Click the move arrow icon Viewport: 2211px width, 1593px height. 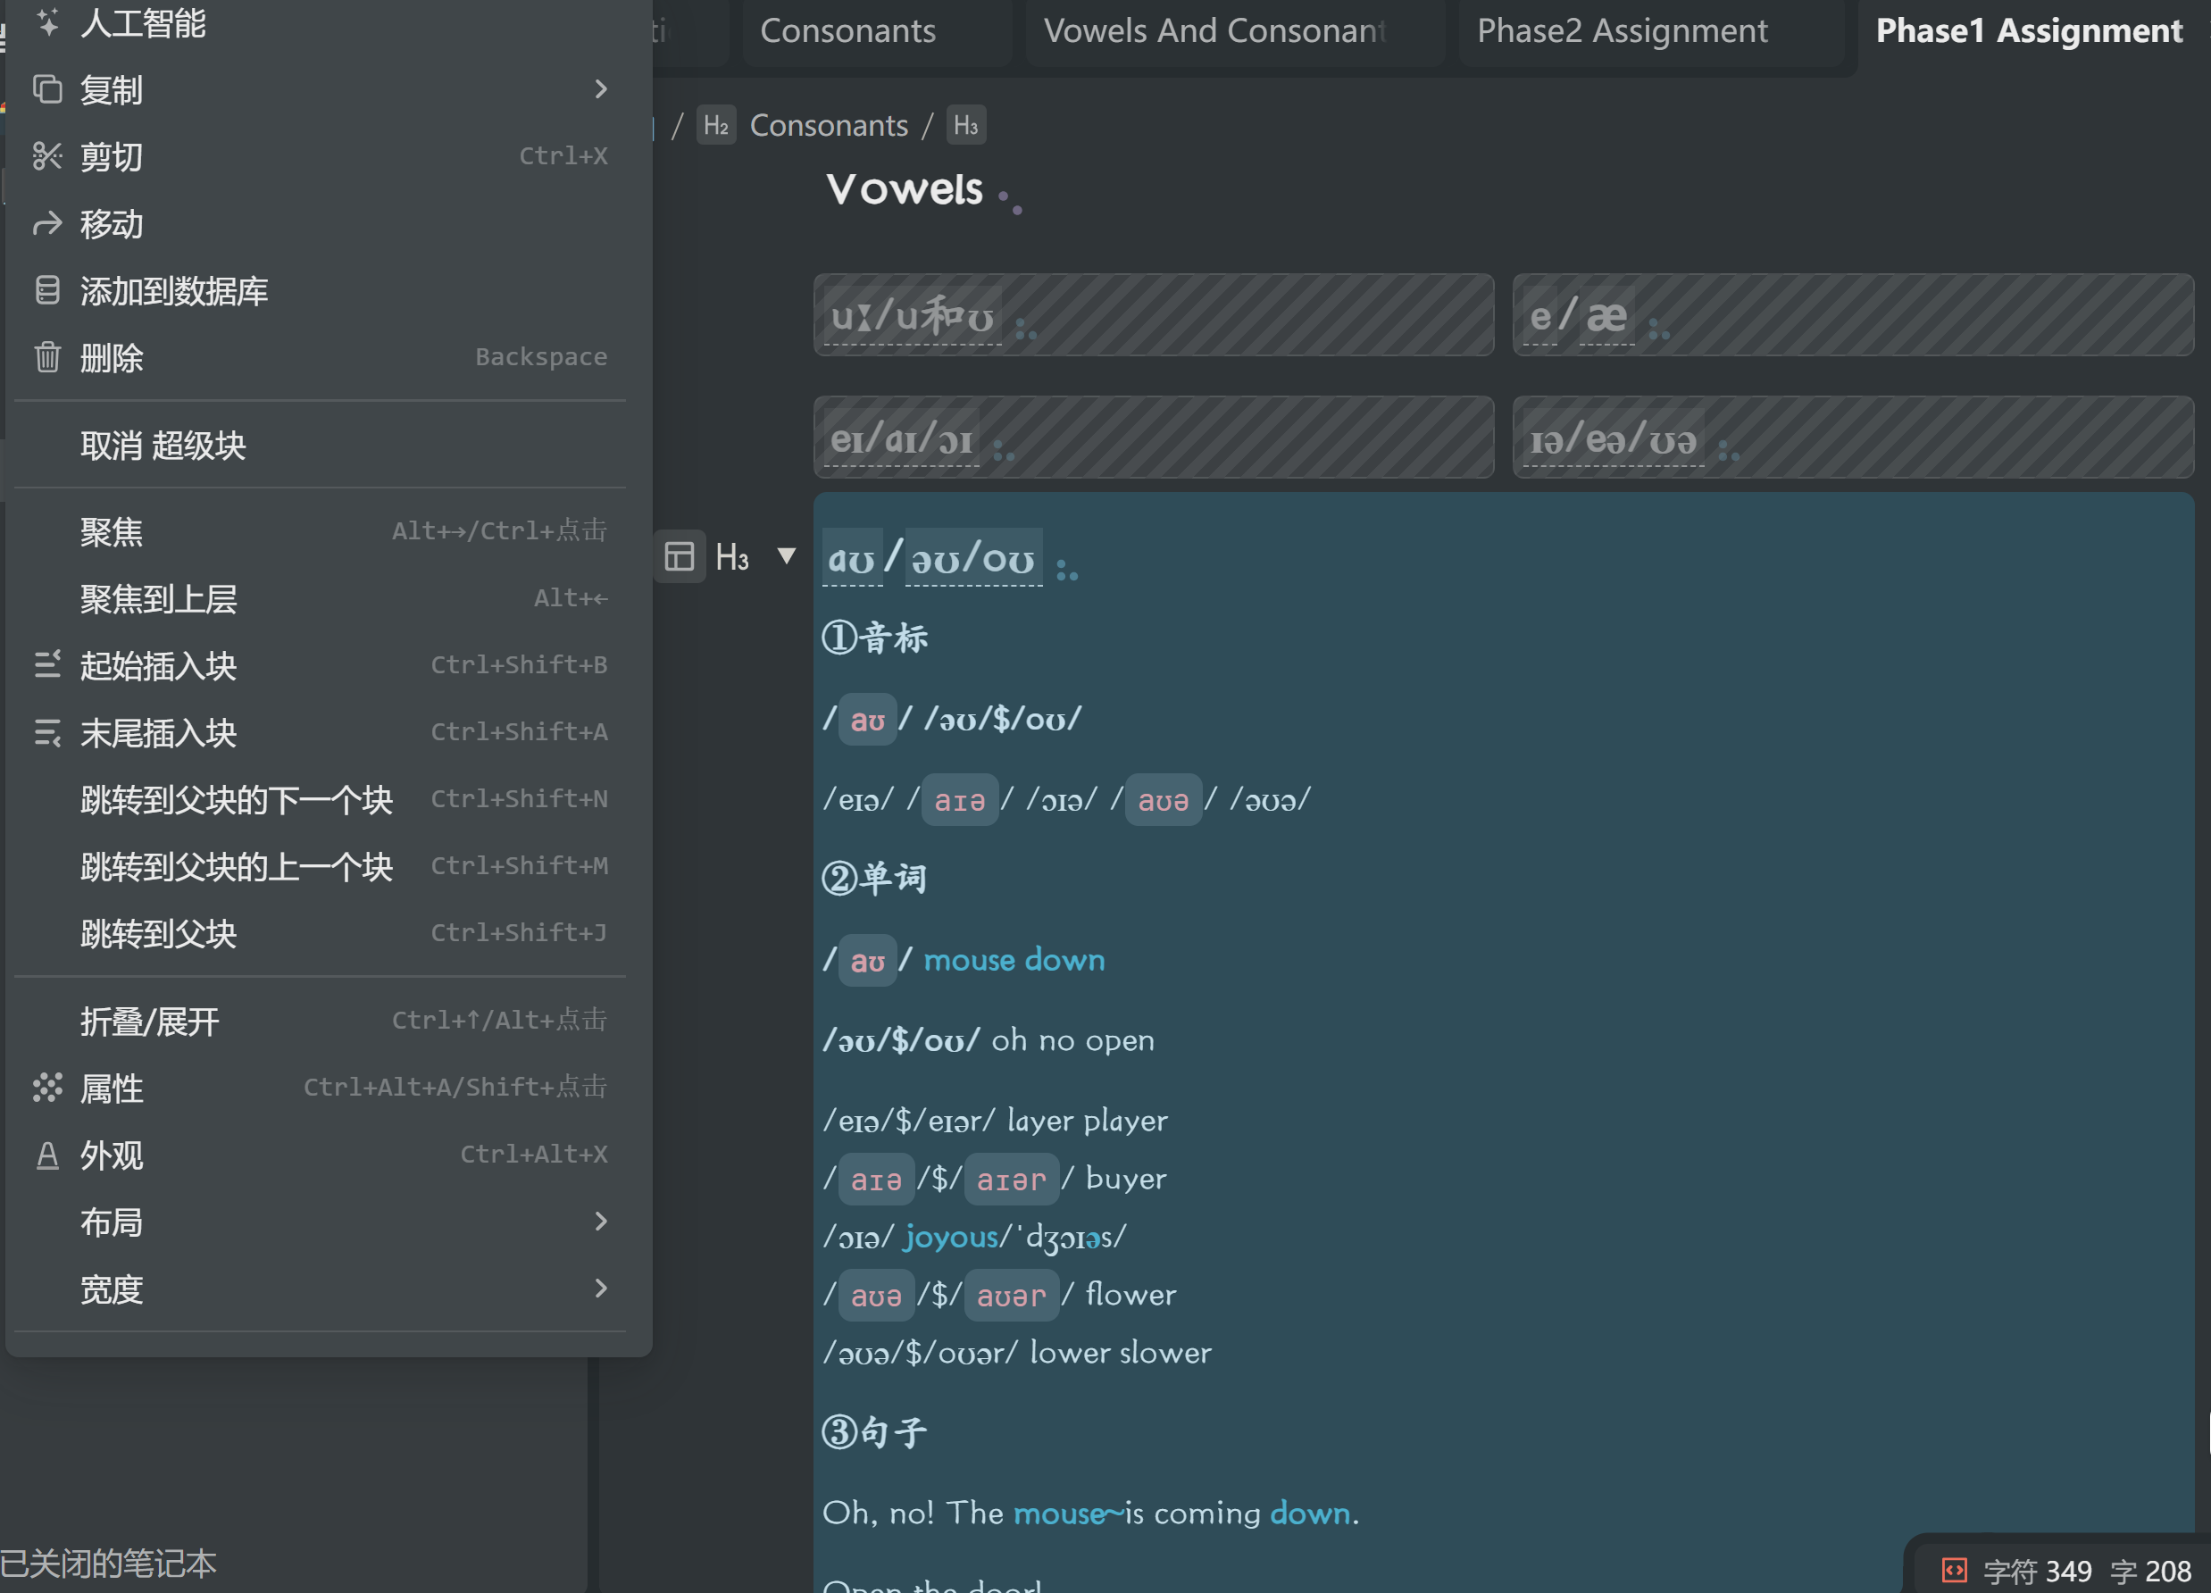(46, 224)
